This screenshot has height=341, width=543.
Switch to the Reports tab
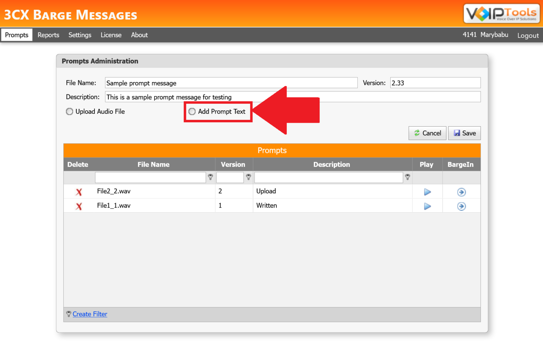coord(48,35)
